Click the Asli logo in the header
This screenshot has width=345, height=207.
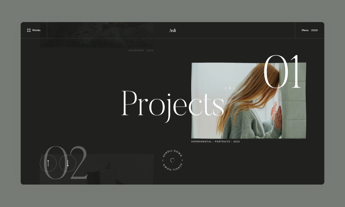tap(172, 30)
